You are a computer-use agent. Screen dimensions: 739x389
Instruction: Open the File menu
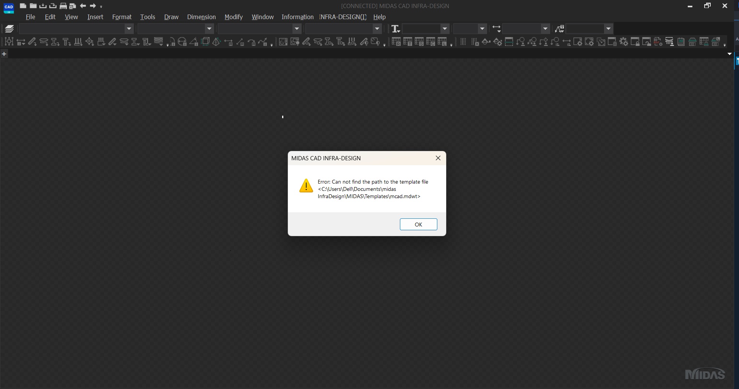(x=30, y=17)
